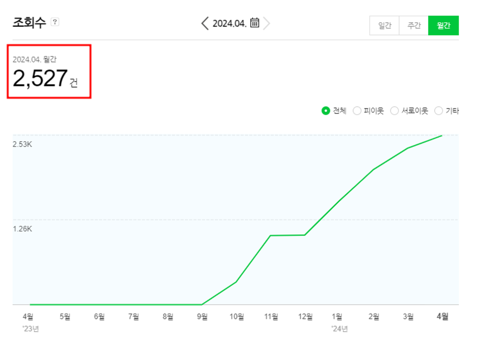The width and height of the screenshot is (481, 344).
Task: Switch to the 월간 tab
Action: coord(443,25)
